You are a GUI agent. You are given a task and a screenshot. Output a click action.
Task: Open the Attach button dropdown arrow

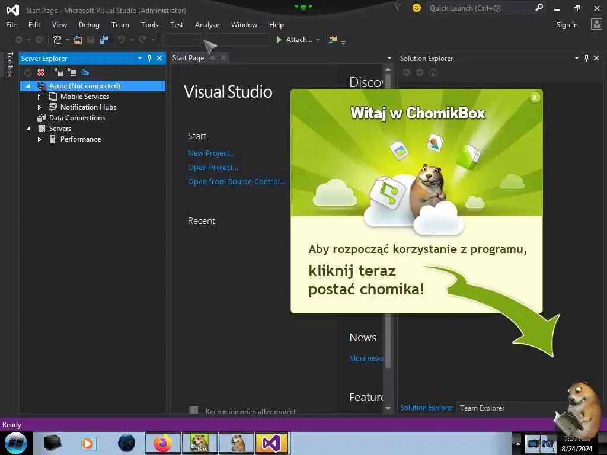point(318,40)
